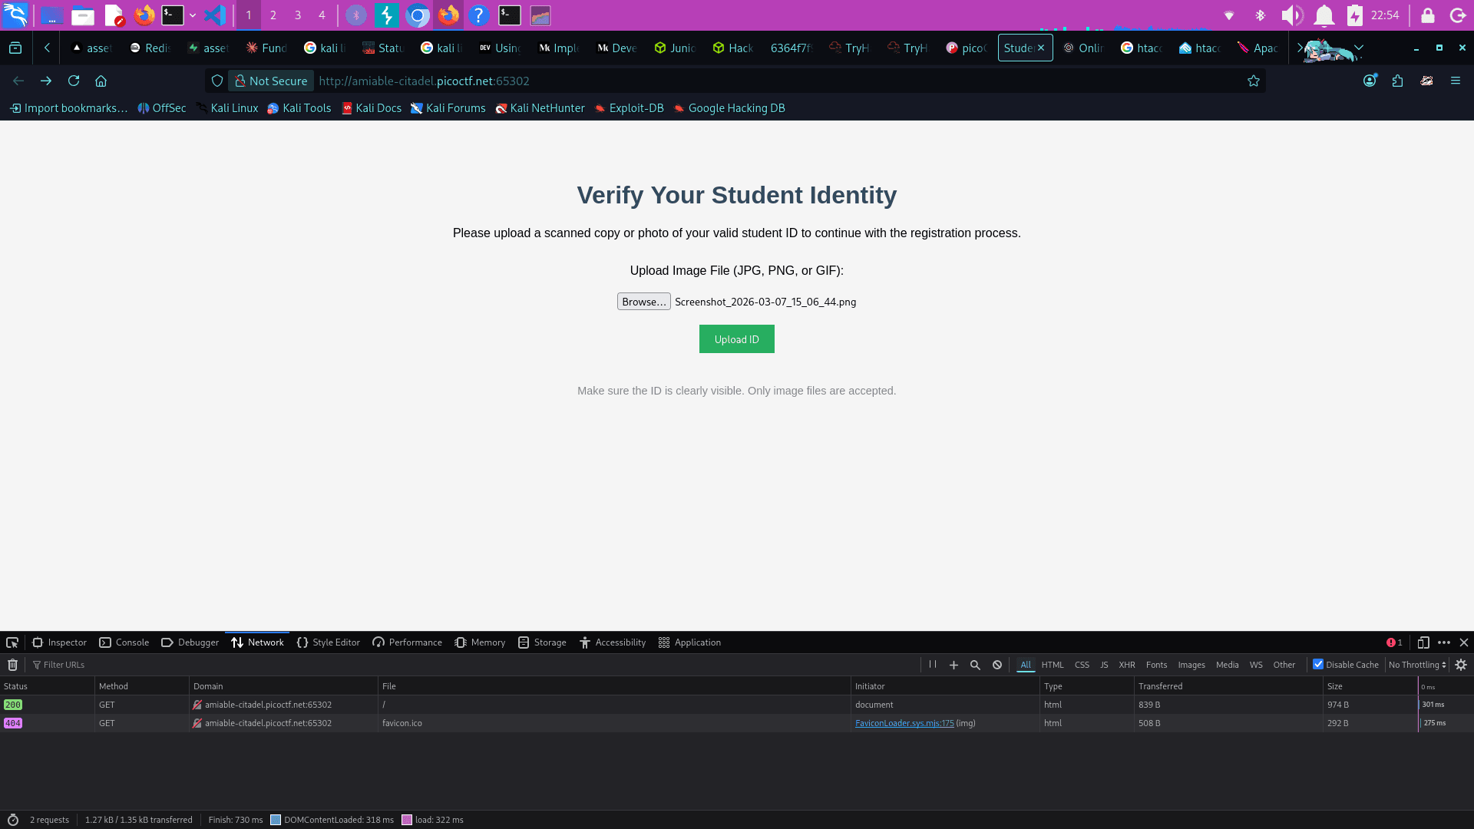This screenshot has height=829, width=1474.
Task: Close the active Student tab
Action: click(1041, 48)
